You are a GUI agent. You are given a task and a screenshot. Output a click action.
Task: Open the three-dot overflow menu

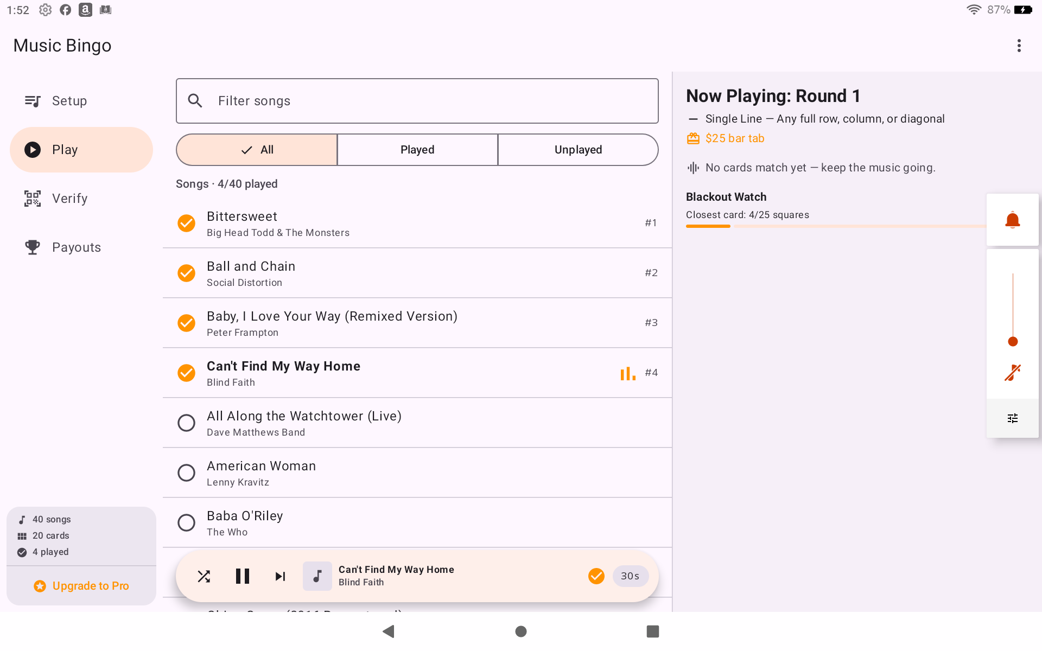[1019, 46]
